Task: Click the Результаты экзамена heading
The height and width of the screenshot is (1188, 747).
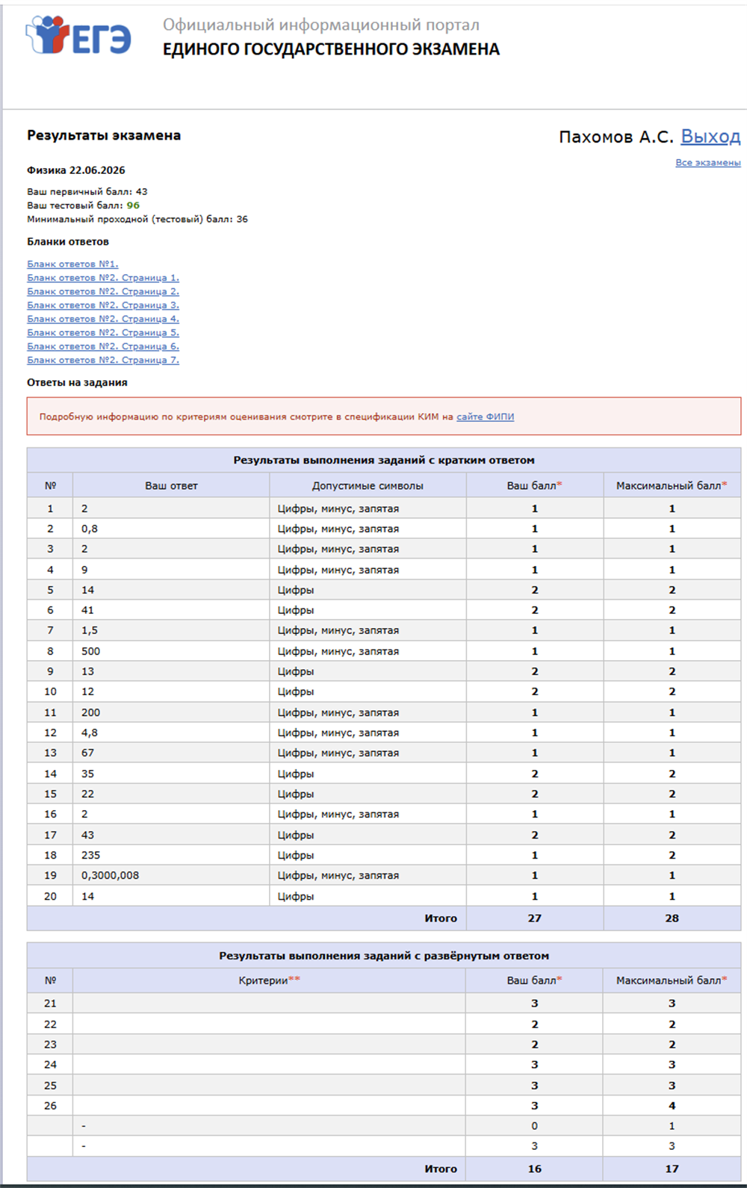Action: pos(104,135)
